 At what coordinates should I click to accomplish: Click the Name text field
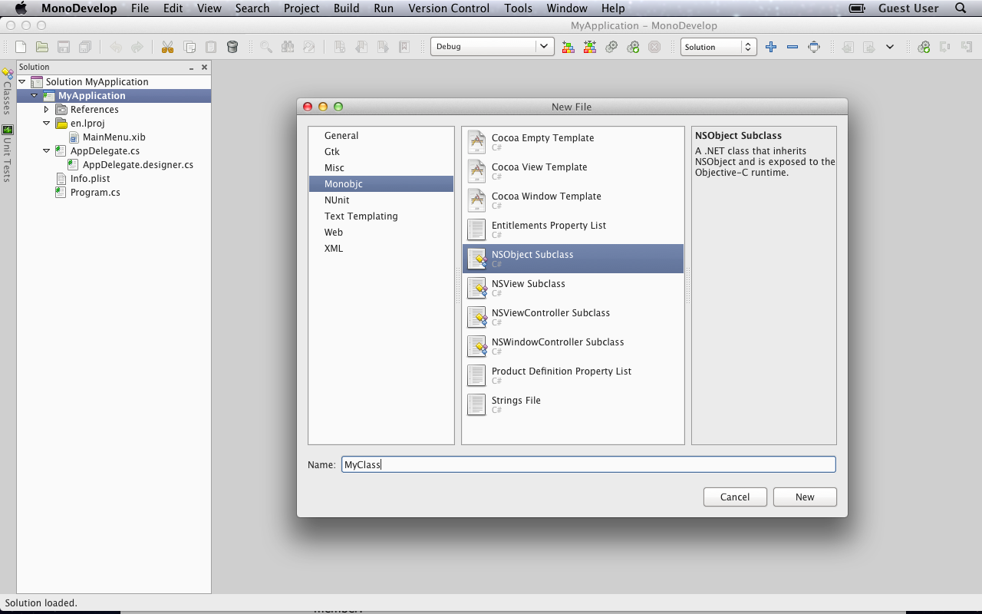588,465
